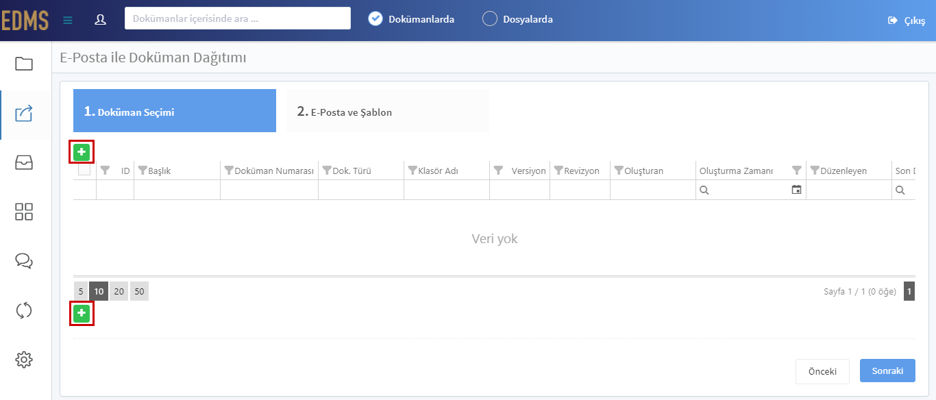The image size is (936, 400).
Task: Switch to step 1. Doküman Seçimi
Action: [x=175, y=111]
